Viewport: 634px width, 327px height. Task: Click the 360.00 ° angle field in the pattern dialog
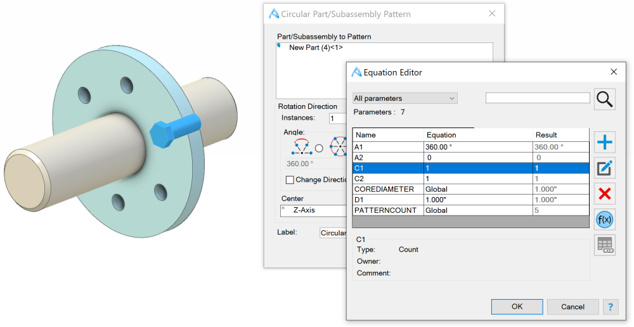(x=316, y=163)
